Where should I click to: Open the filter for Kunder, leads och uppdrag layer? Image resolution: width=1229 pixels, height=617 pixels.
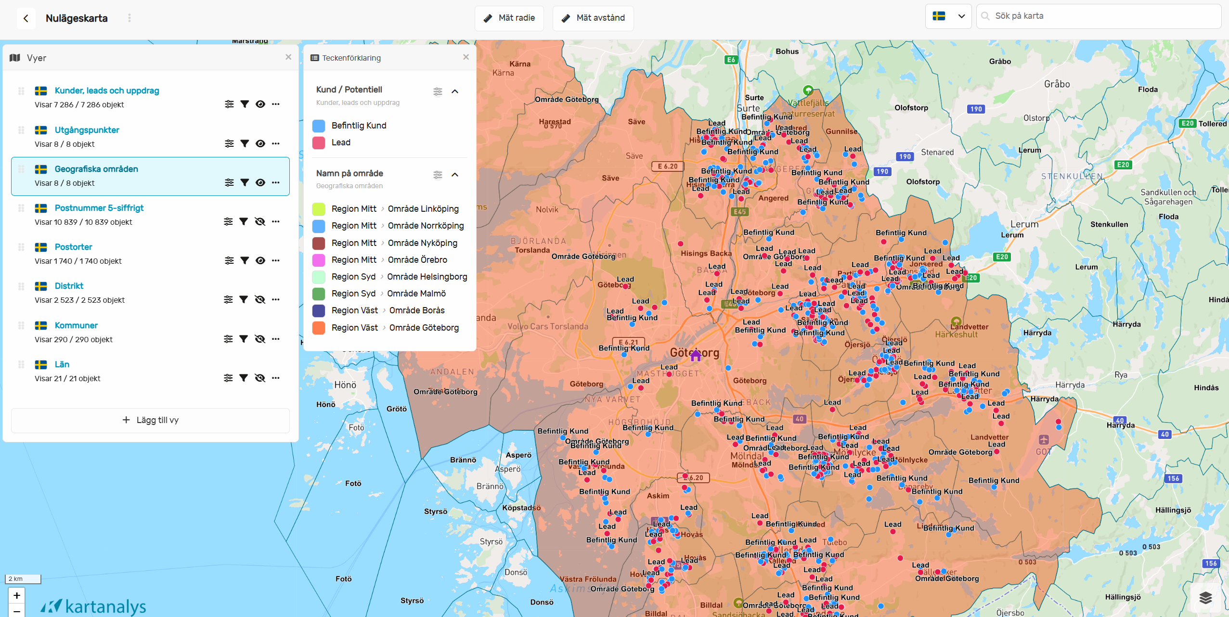(x=245, y=104)
